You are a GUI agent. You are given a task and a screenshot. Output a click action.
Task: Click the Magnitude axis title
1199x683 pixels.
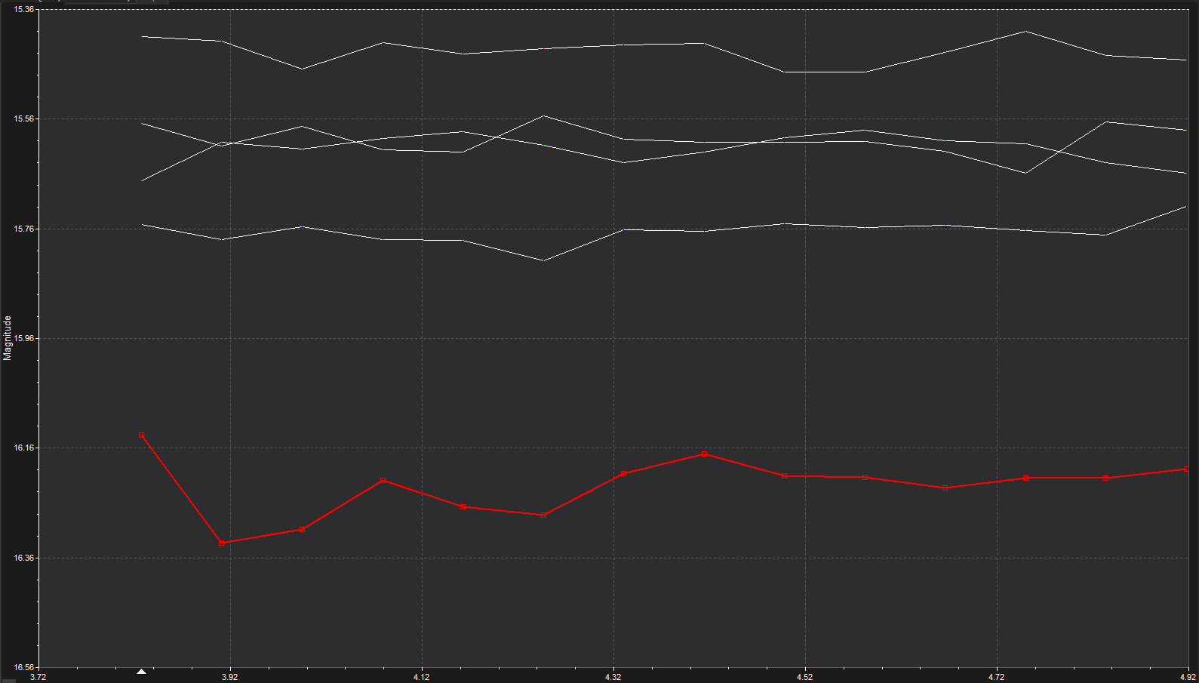(x=8, y=338)
